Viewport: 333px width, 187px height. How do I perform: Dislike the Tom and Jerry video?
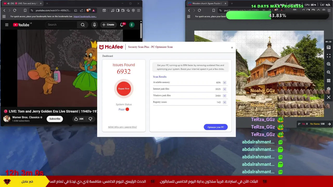91,119
